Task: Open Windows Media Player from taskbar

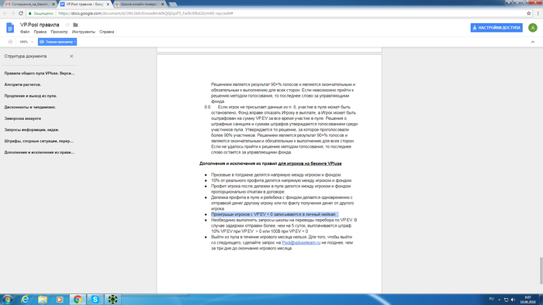Action: tap(60, 299)
